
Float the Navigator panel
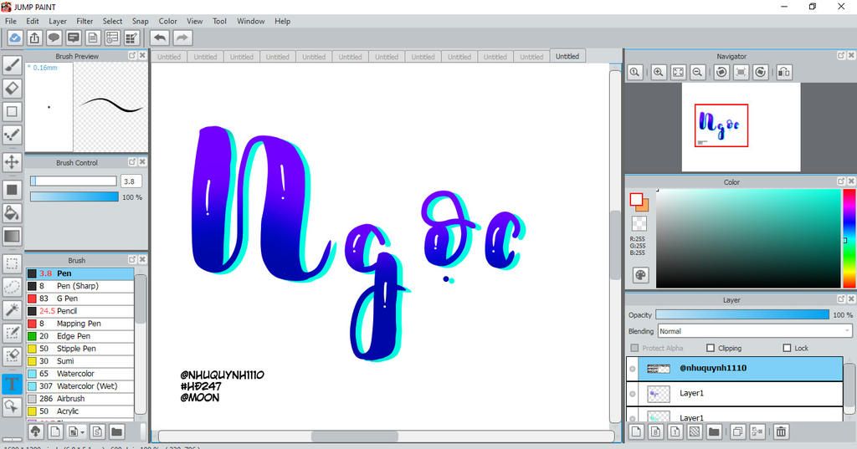tap(841, 56)
